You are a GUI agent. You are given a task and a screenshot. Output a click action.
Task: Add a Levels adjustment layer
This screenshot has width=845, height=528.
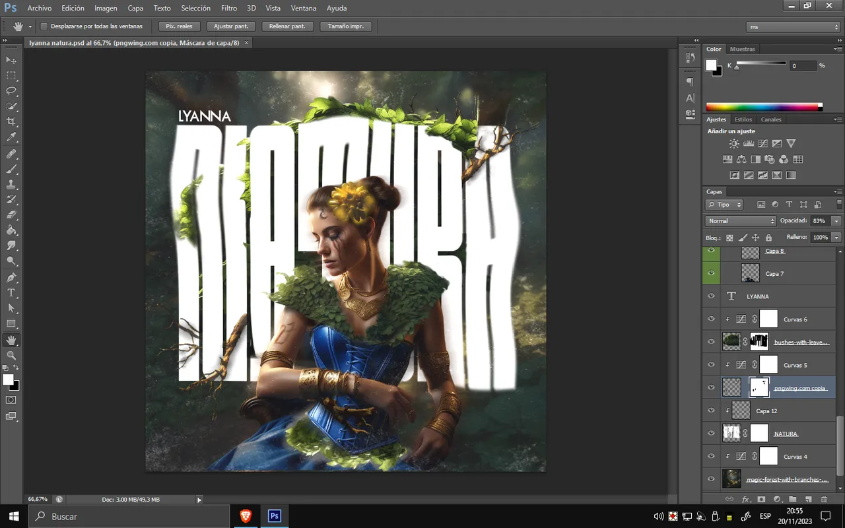click(x=749, y=143)
